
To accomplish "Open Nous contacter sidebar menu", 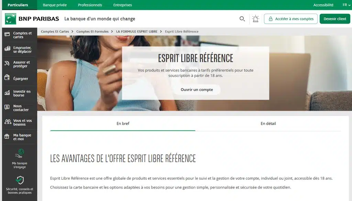I will (x=20, y=108).
